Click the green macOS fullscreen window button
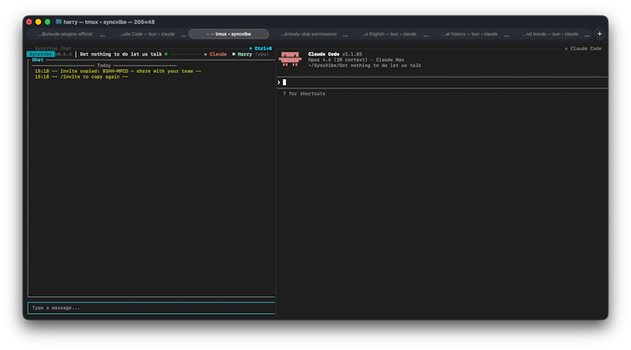This screenshot has width=631, height=350. (48, 21)
